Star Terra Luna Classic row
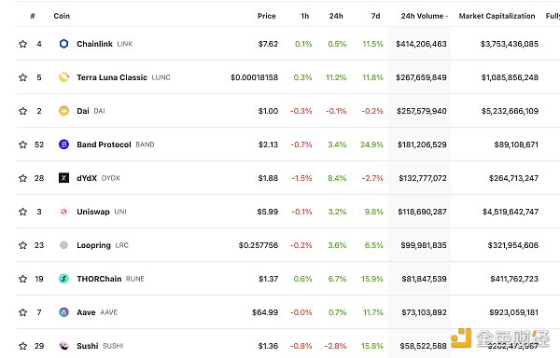 [22, 77]
